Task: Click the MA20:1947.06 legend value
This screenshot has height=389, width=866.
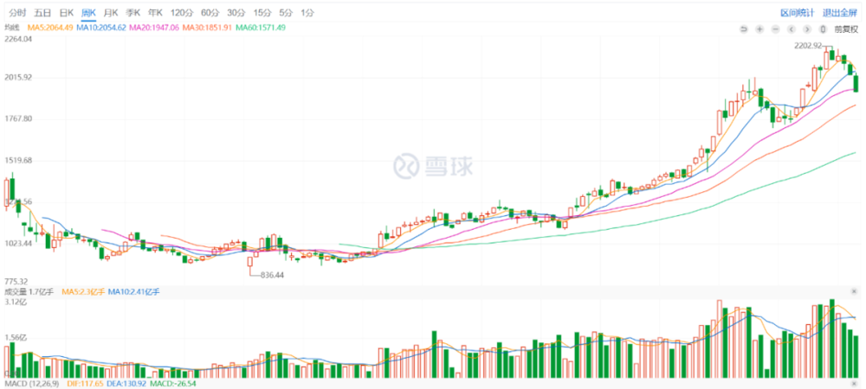Action: [154, 27]
